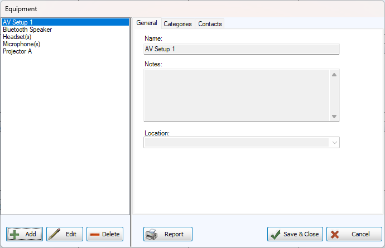Screen dimensions: 385x248
Task: Click the Location combo box field
Action: pyautogui.click(x=235, y=143)
